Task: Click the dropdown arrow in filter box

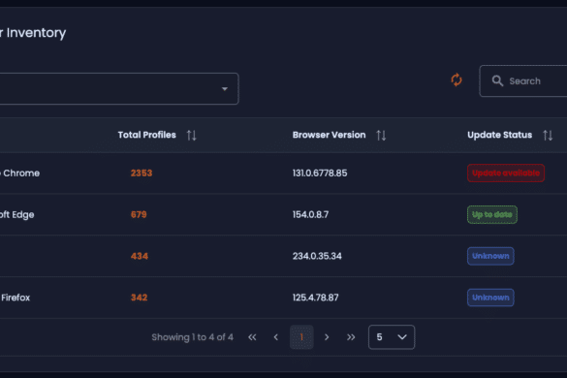Action: coord(225,88)
